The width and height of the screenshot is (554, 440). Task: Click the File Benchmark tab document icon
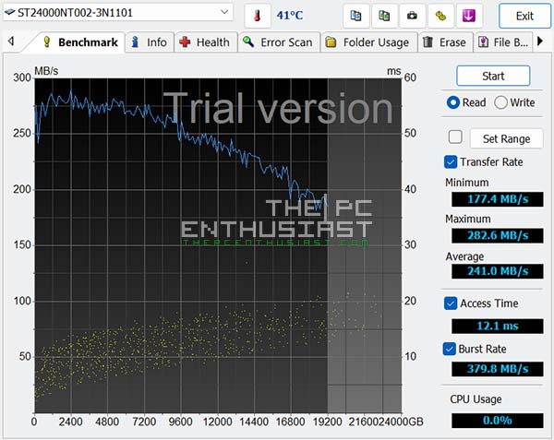click(483, 42)
